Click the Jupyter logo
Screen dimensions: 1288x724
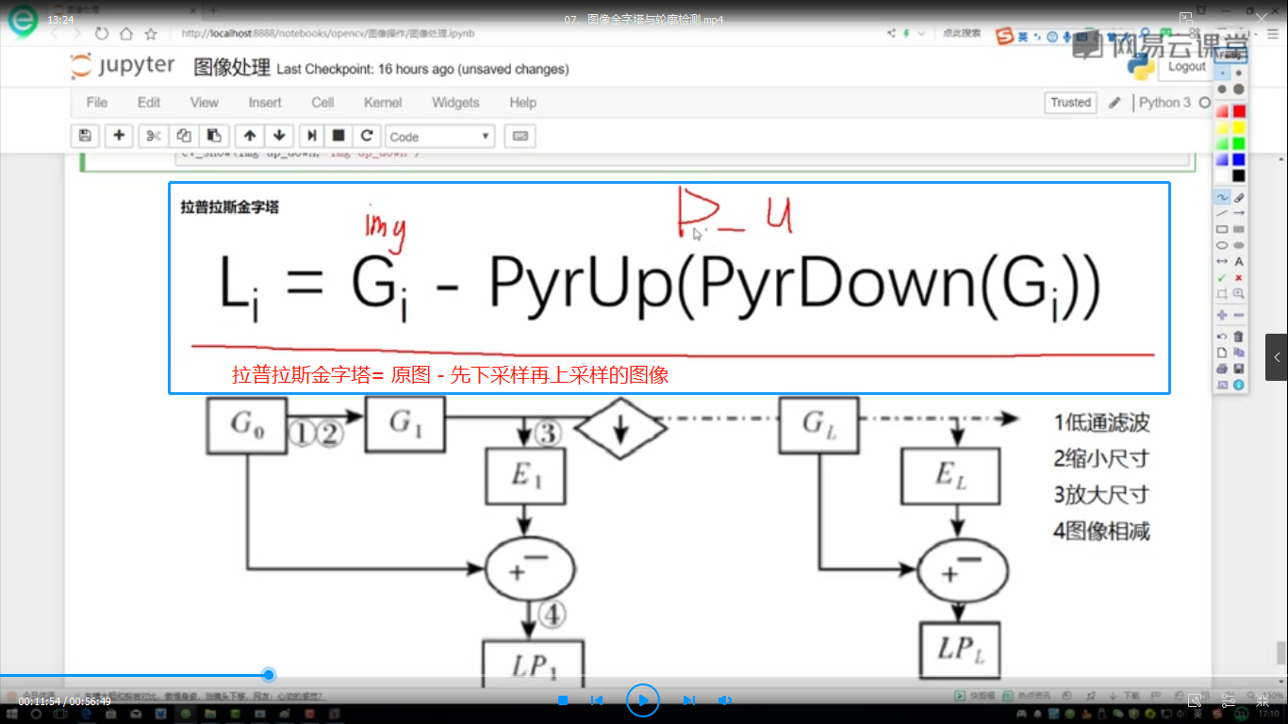coord(123,66)
